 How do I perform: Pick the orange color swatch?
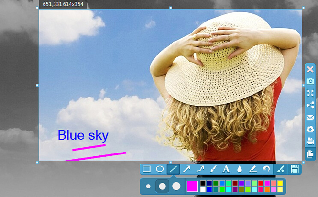(267, 189)
